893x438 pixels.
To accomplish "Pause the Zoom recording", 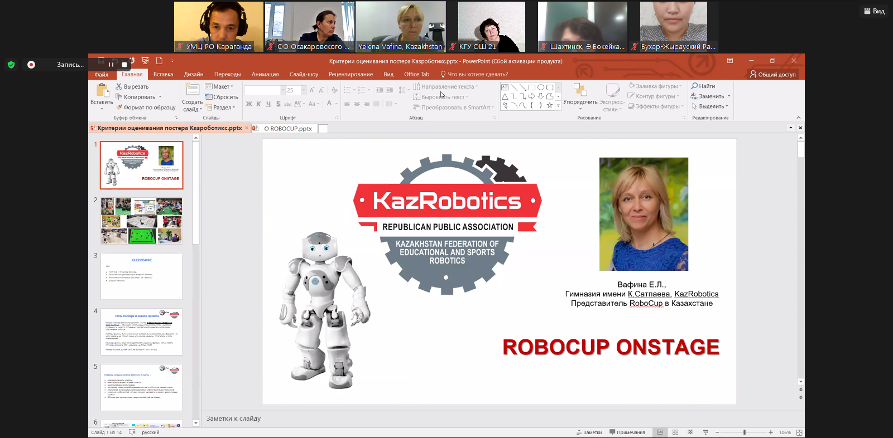I will [x=111, y=65].
